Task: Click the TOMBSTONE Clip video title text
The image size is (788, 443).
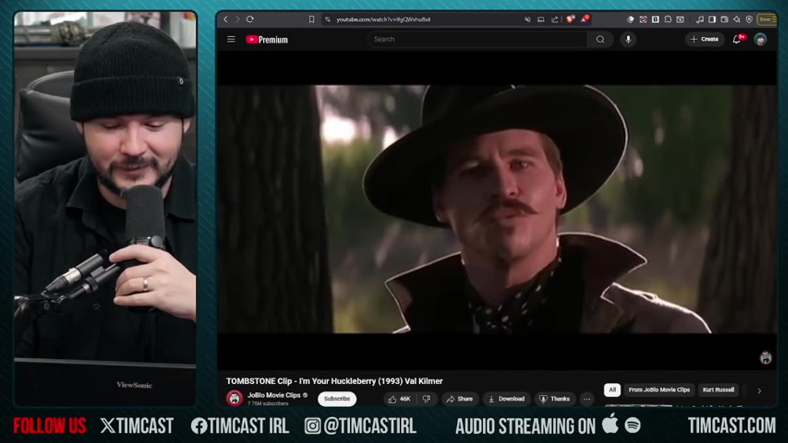Action: (334, 381)
